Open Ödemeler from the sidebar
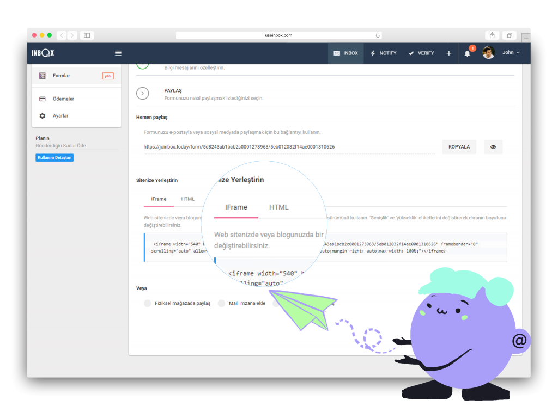The width and height of the screenshot is (558, 406). click(x=63, y=99)
